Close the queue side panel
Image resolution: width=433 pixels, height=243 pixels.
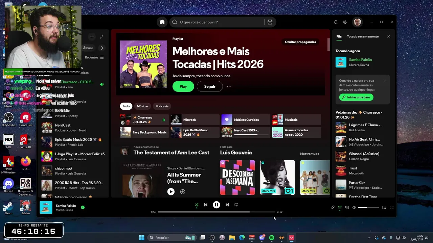[x=389, y=36]
